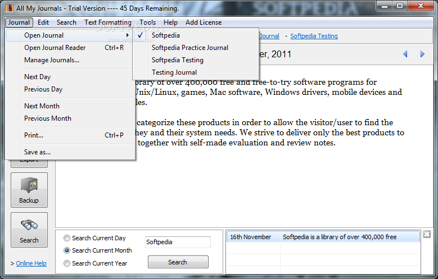Choose Print... menu item
Image resolution: width=438 pixels, height=279 pixels.
point(70,135)
